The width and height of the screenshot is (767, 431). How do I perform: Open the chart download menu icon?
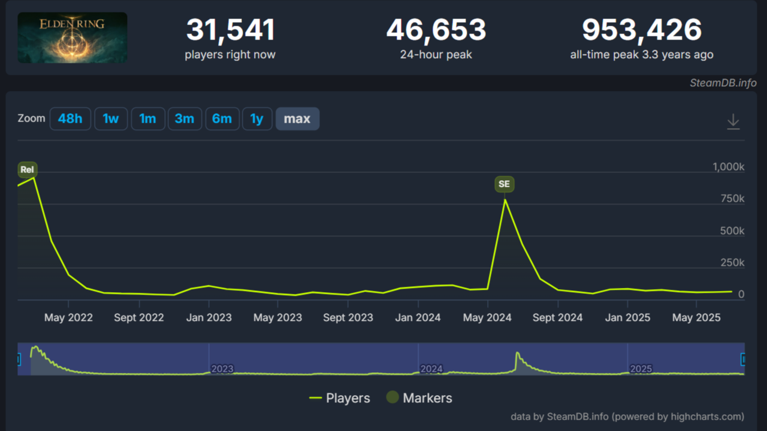733,122
